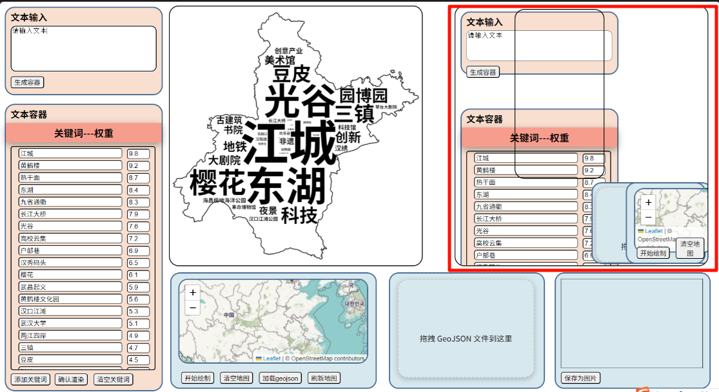Image resolution: width=719 pixels, height=392 pixels.
Task: Click the 保存为图片 button
Action: pos(580,378)
